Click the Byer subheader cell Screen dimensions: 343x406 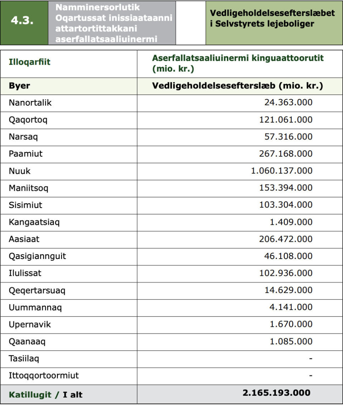(x=20, y=86)
